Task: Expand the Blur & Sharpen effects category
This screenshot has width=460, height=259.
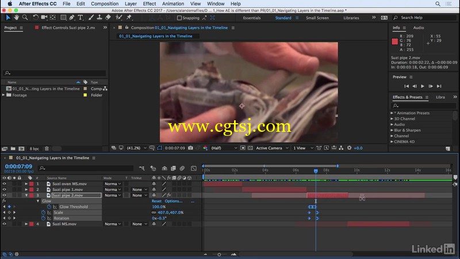Action: 392,130
